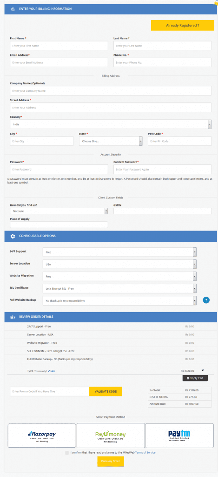The image size is (218, 477).
Task: Click the billing information header icon
Action: click(13, 9)
